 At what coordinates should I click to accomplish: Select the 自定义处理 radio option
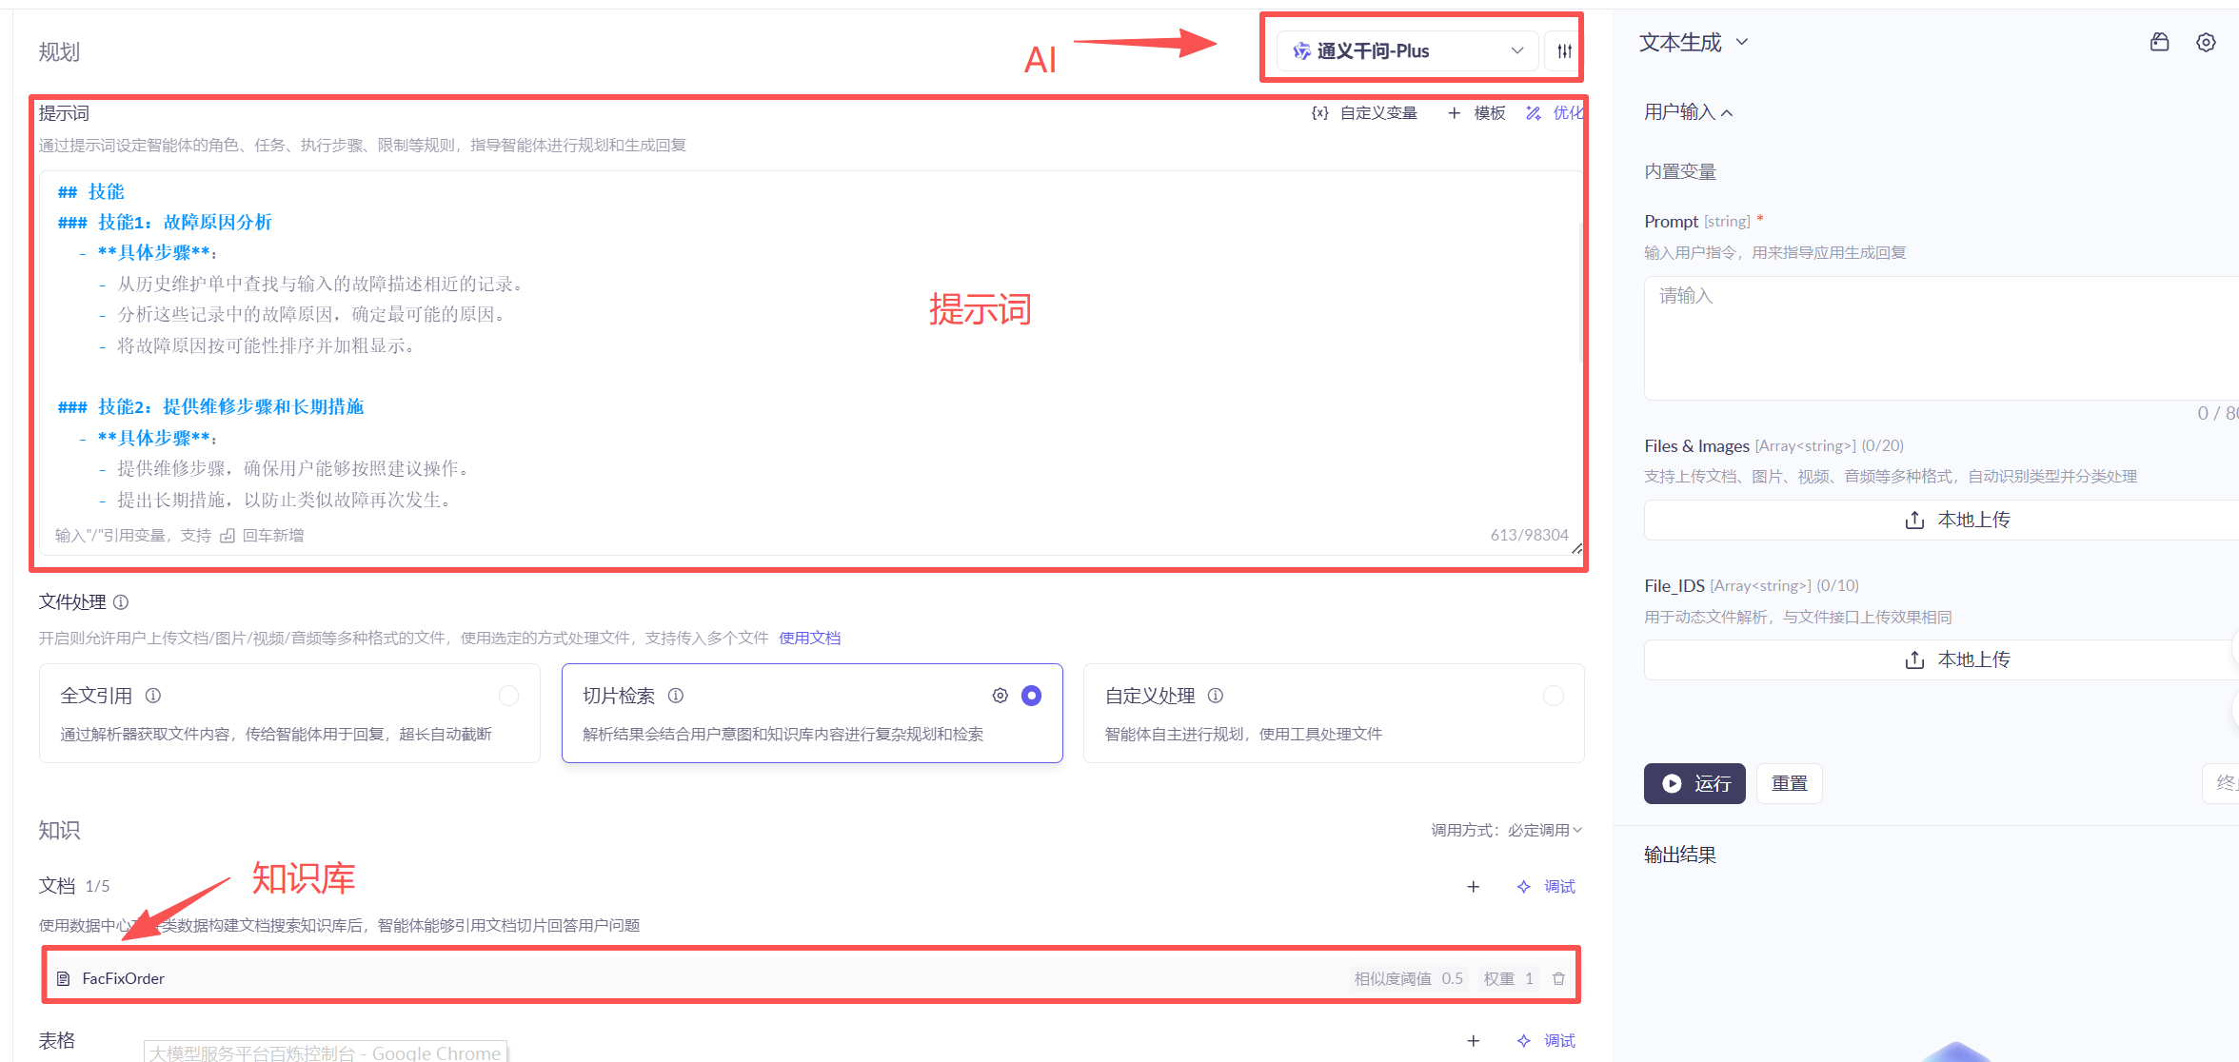coord(1554,696)
